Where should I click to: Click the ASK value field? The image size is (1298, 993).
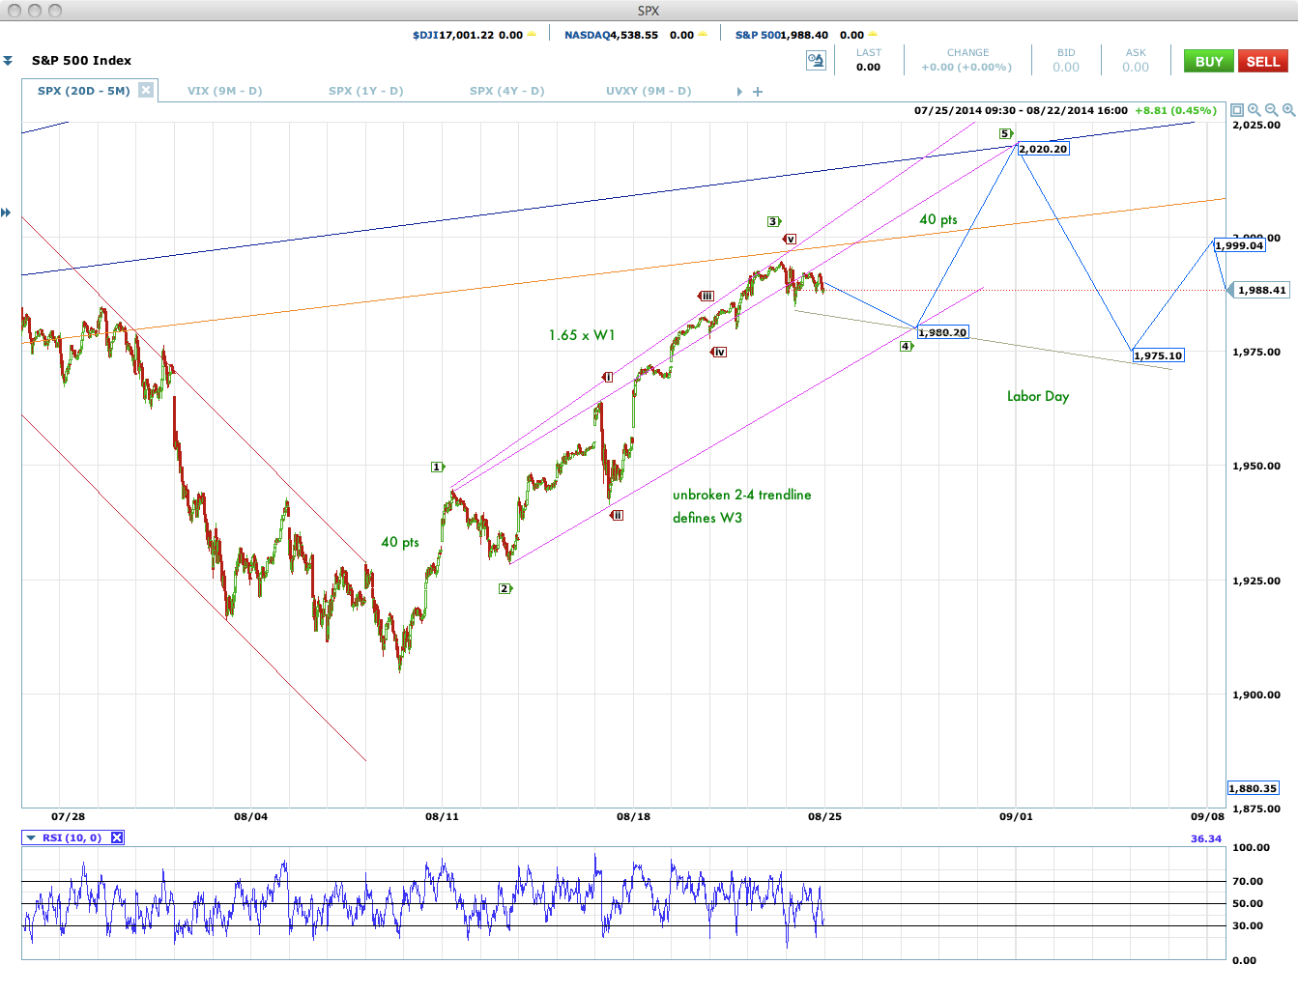(1136, 67)
